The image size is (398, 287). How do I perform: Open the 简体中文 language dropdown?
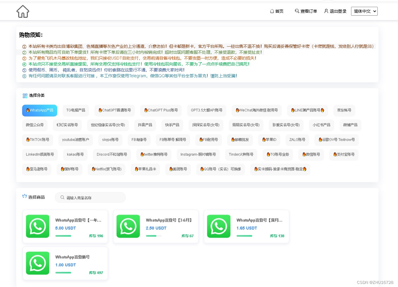[x=364, y=11]
